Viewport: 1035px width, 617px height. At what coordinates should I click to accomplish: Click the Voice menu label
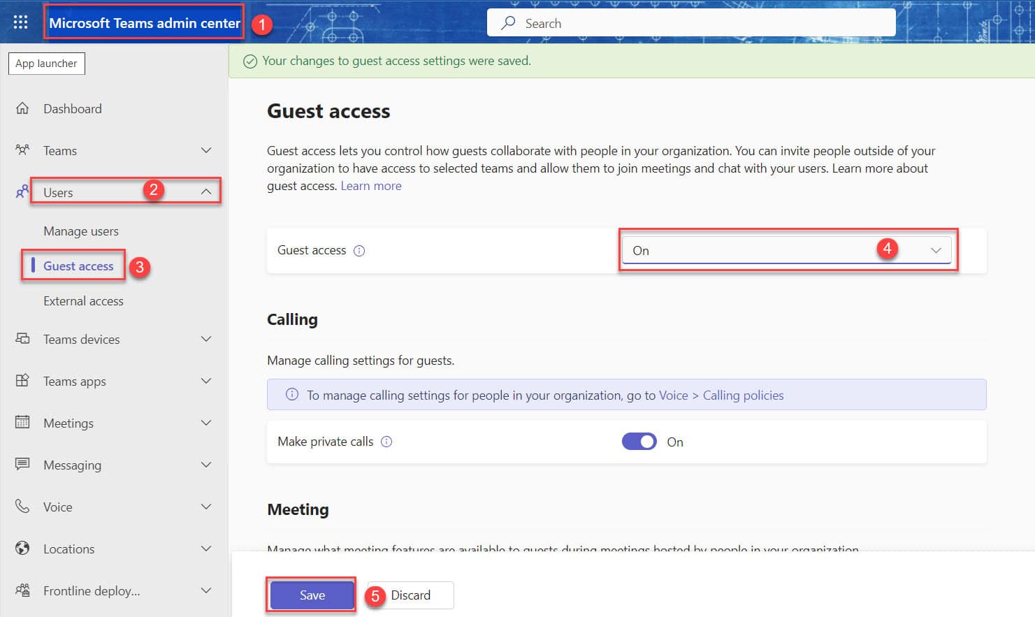pyautogui.click(x=57, y=507)
